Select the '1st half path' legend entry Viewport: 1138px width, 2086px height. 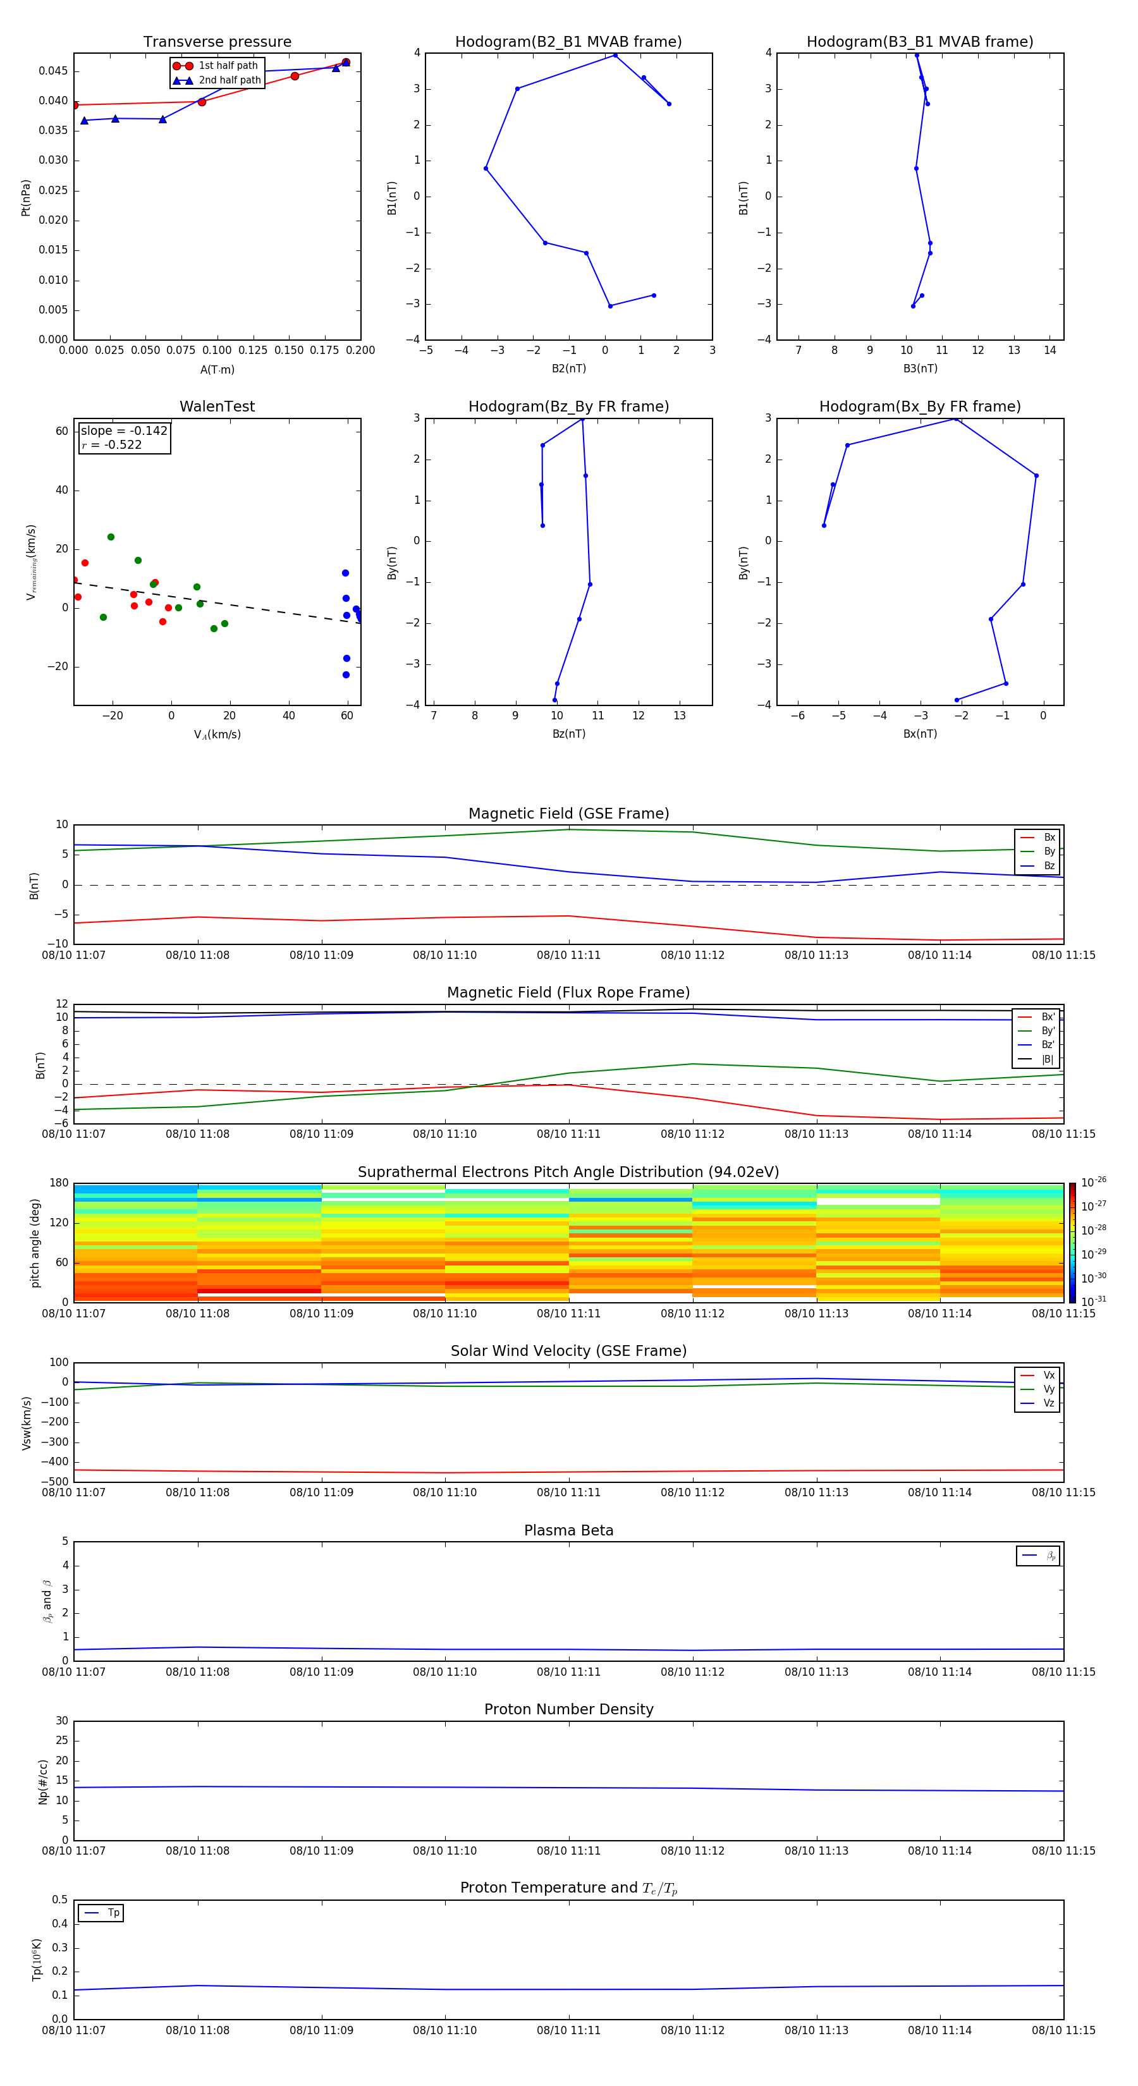(216, 66)
